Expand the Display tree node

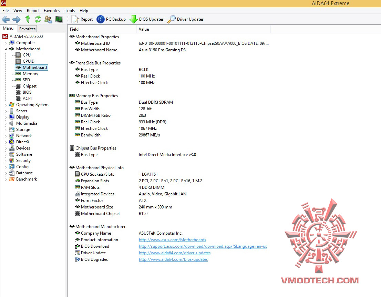click(x=6, y=117)
